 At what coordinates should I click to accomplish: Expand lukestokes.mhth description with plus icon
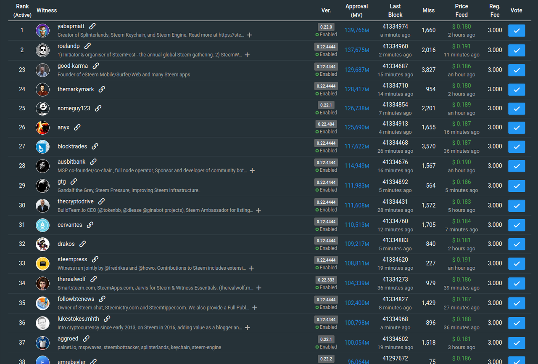click(248, 327)
